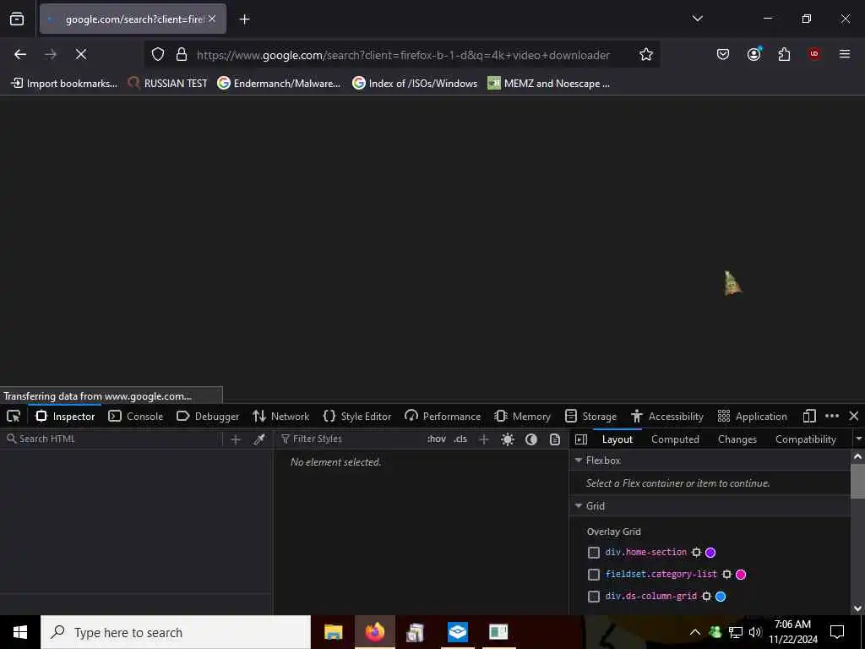Click the Filter Styles input

pos(351,439)
